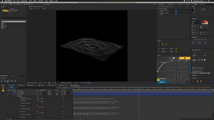
Task: Click the orange fill color swatch
Action: pos(206,22)
